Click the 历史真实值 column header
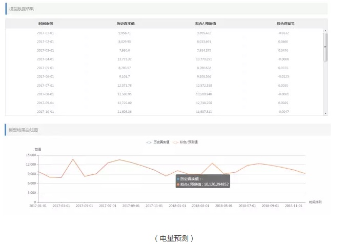Screen dimensions: 345x244 [x=125, y=24]
